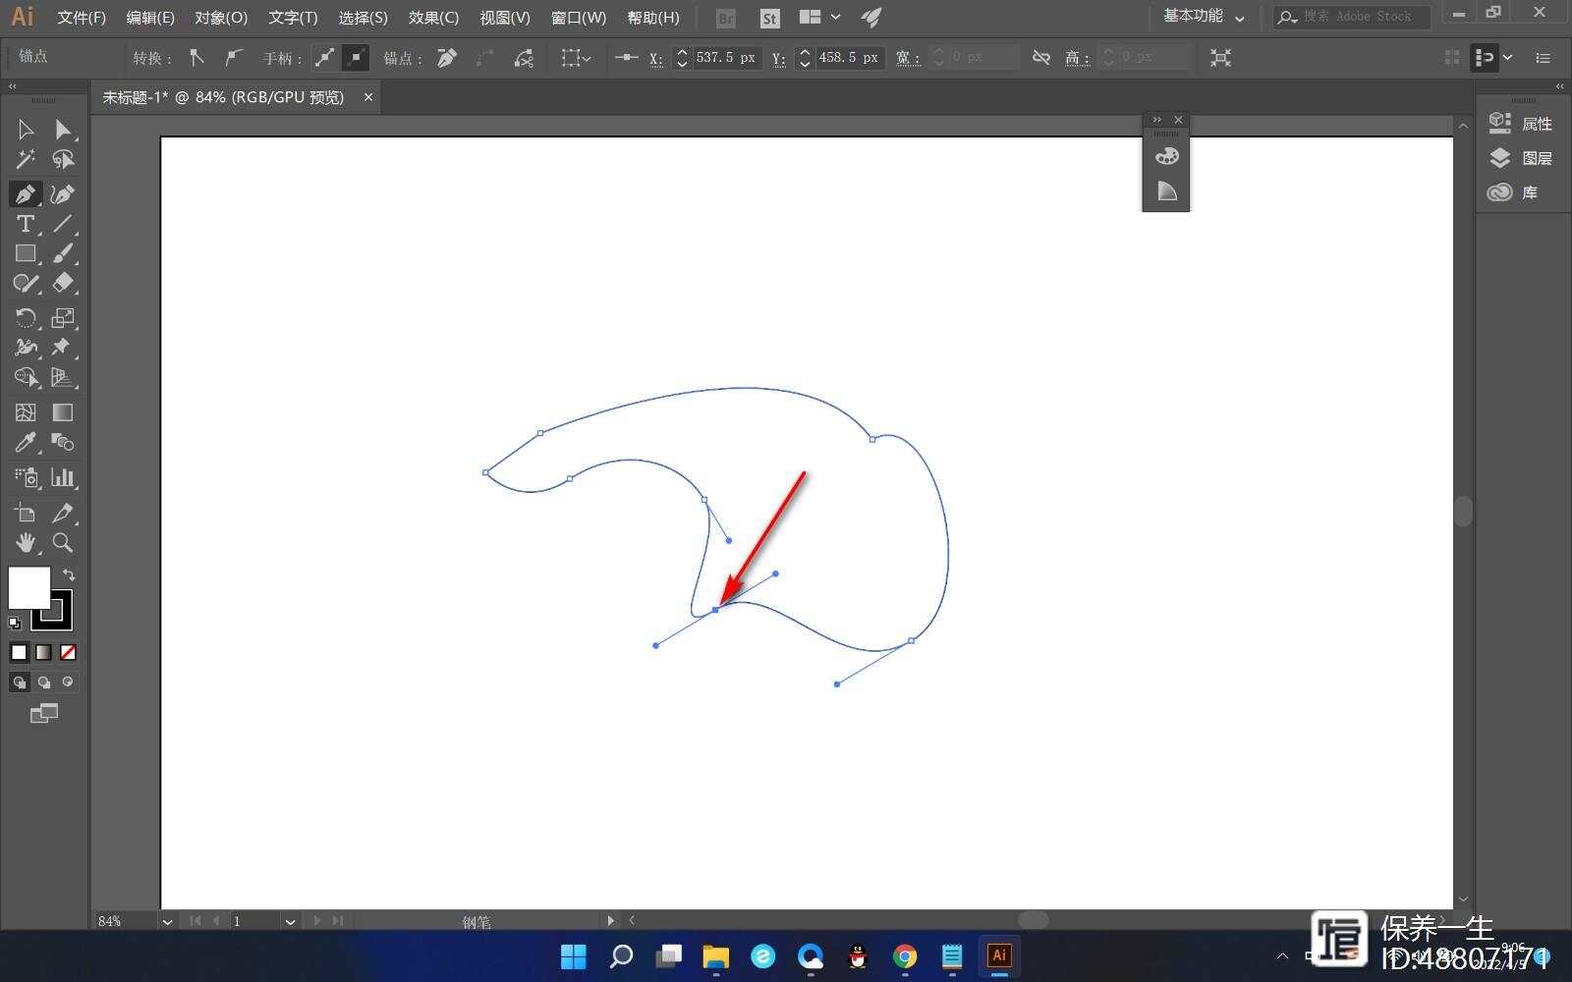The image size is (1572, 982).
Task: Toggle constrain width and height proportions
Action: click(1041, 58)
